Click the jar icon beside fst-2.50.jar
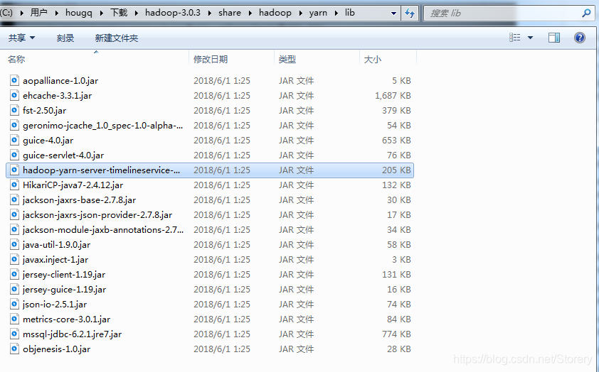599x372 pixels. coord(14,110)
